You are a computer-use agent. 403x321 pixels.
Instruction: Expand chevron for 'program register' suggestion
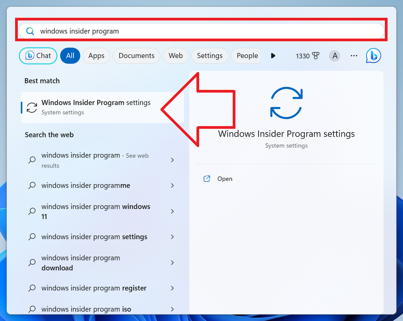tap(172, 288)
